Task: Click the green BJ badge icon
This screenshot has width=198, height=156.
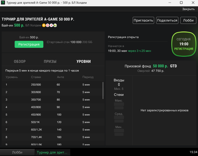Action: 55,25
